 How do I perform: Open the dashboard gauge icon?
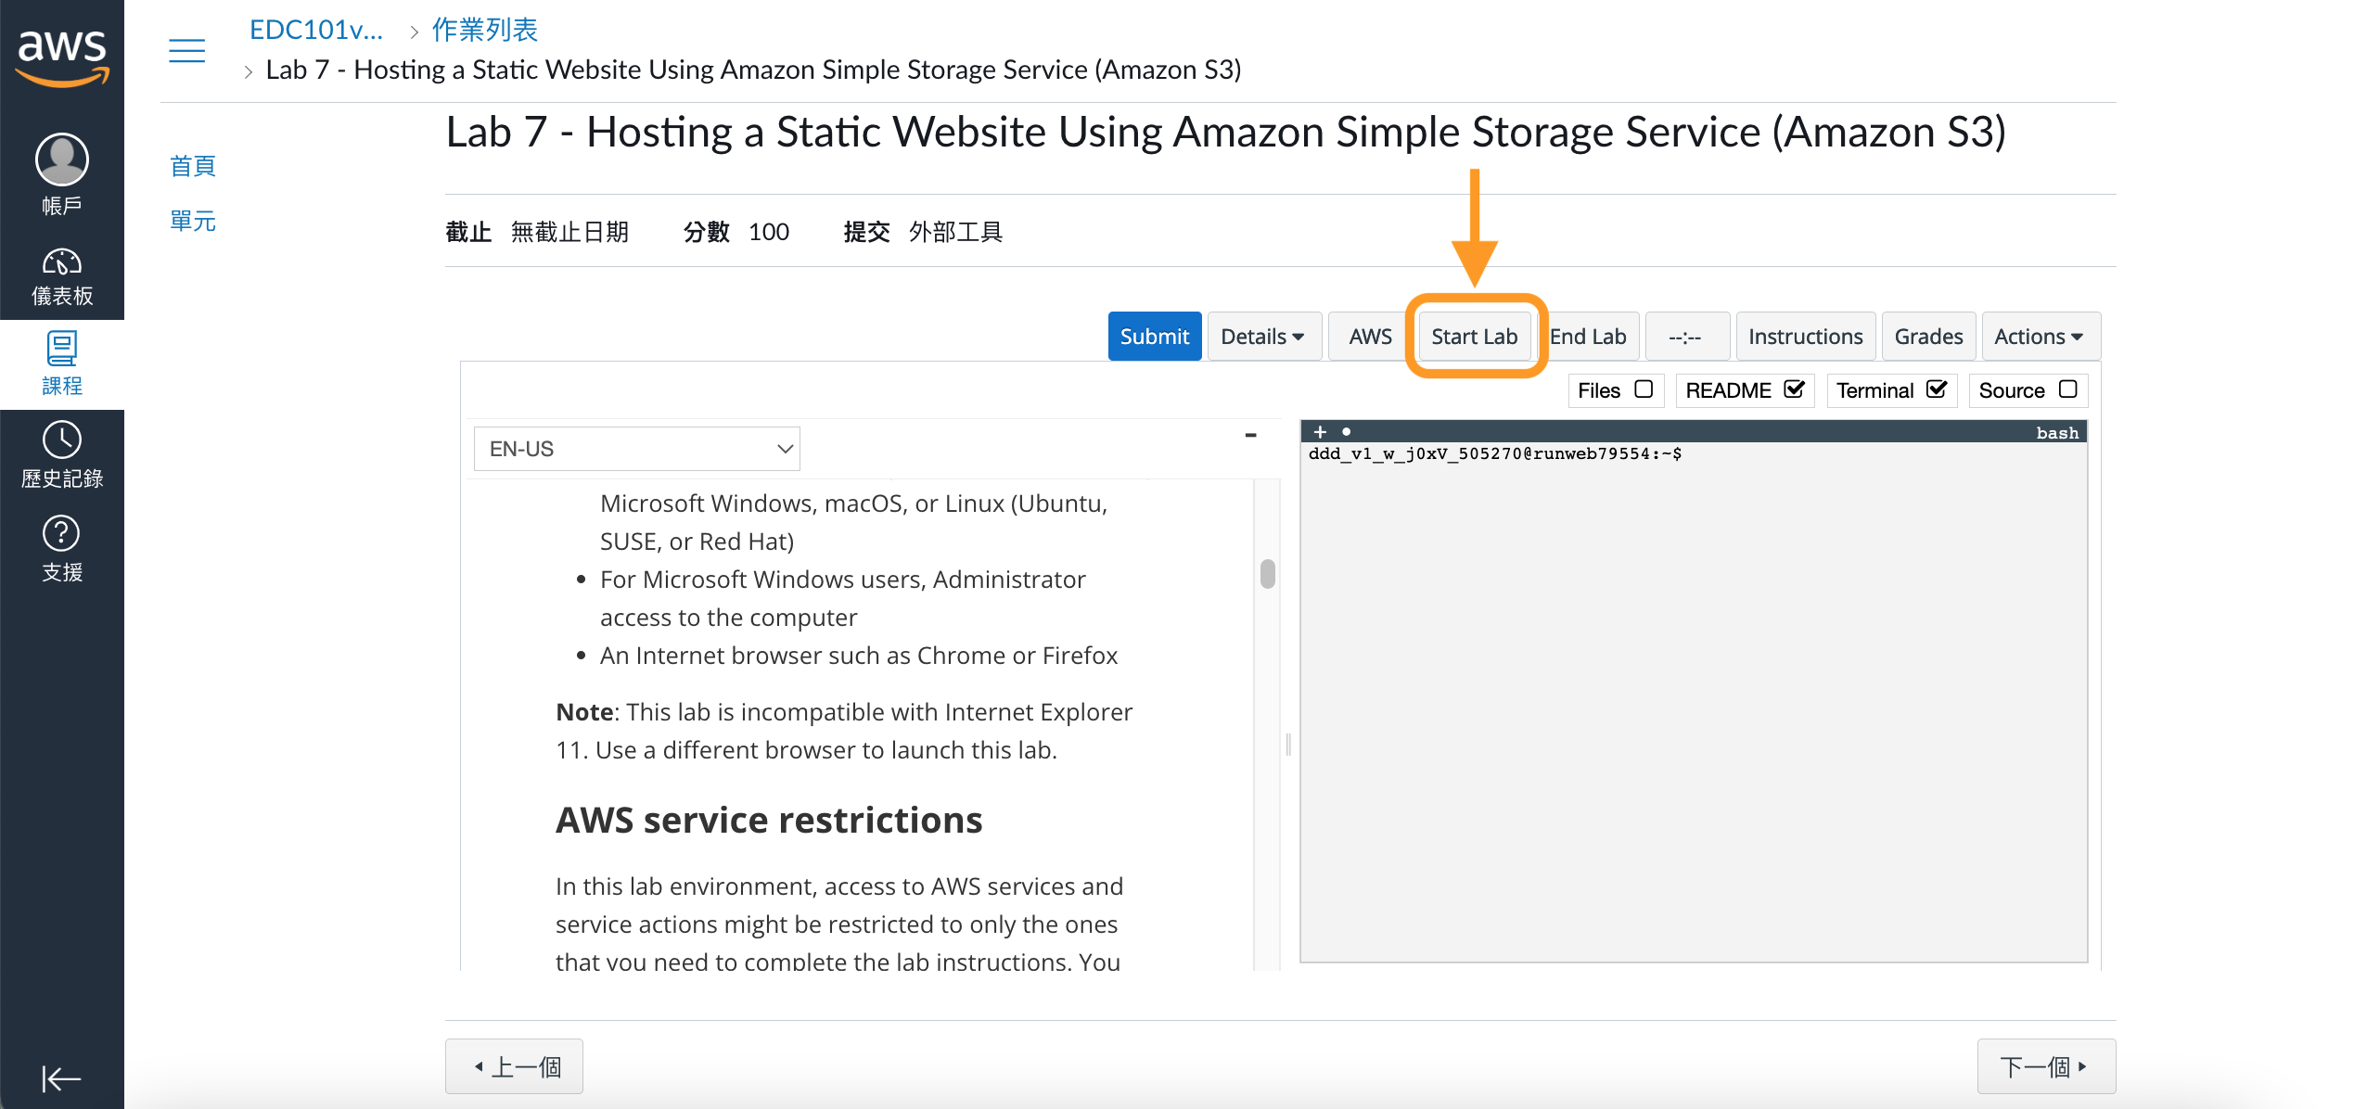coord(62,263)
